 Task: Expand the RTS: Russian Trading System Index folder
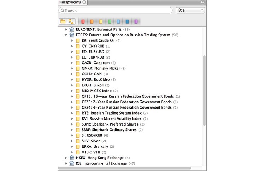(72, 113)
